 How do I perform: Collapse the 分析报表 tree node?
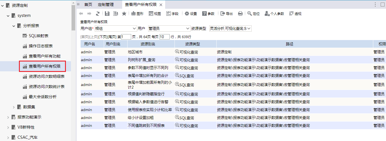[x=14, y=26]
